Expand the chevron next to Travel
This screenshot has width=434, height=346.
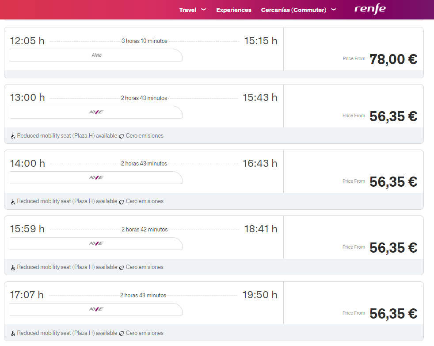click(204, 10)
